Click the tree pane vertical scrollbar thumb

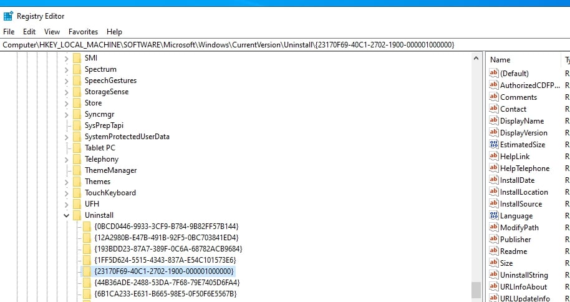[476, 290]
